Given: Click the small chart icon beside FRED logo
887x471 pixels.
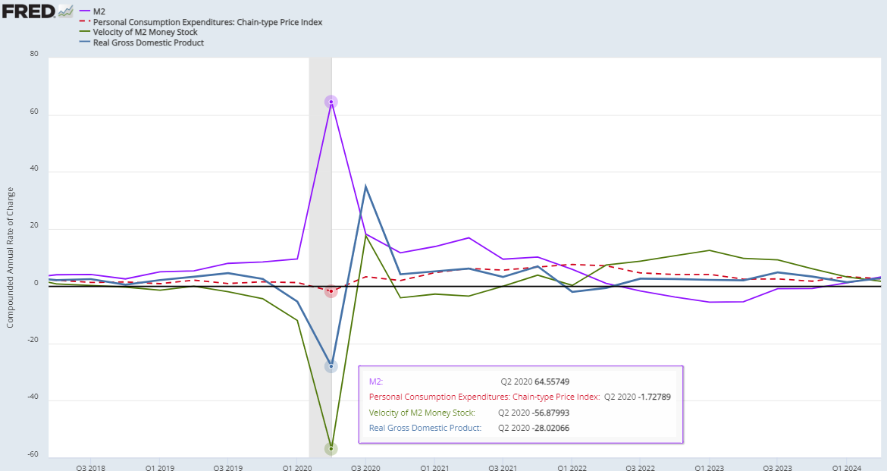Looking at the screenshot, I should 66,11.
